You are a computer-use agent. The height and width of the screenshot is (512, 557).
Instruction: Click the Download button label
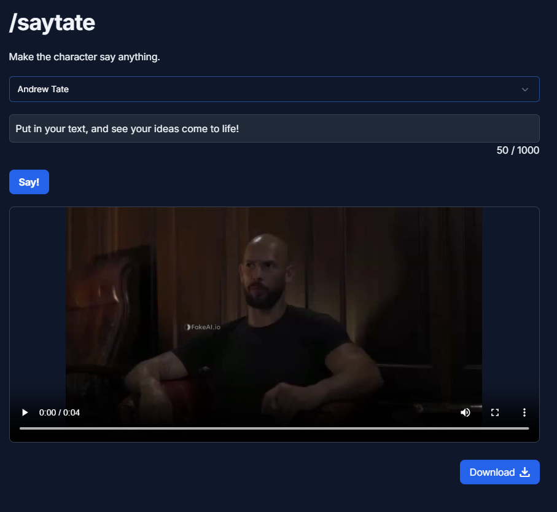pos(492,472)
